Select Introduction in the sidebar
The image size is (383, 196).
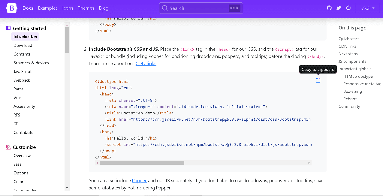pos(25,37)
